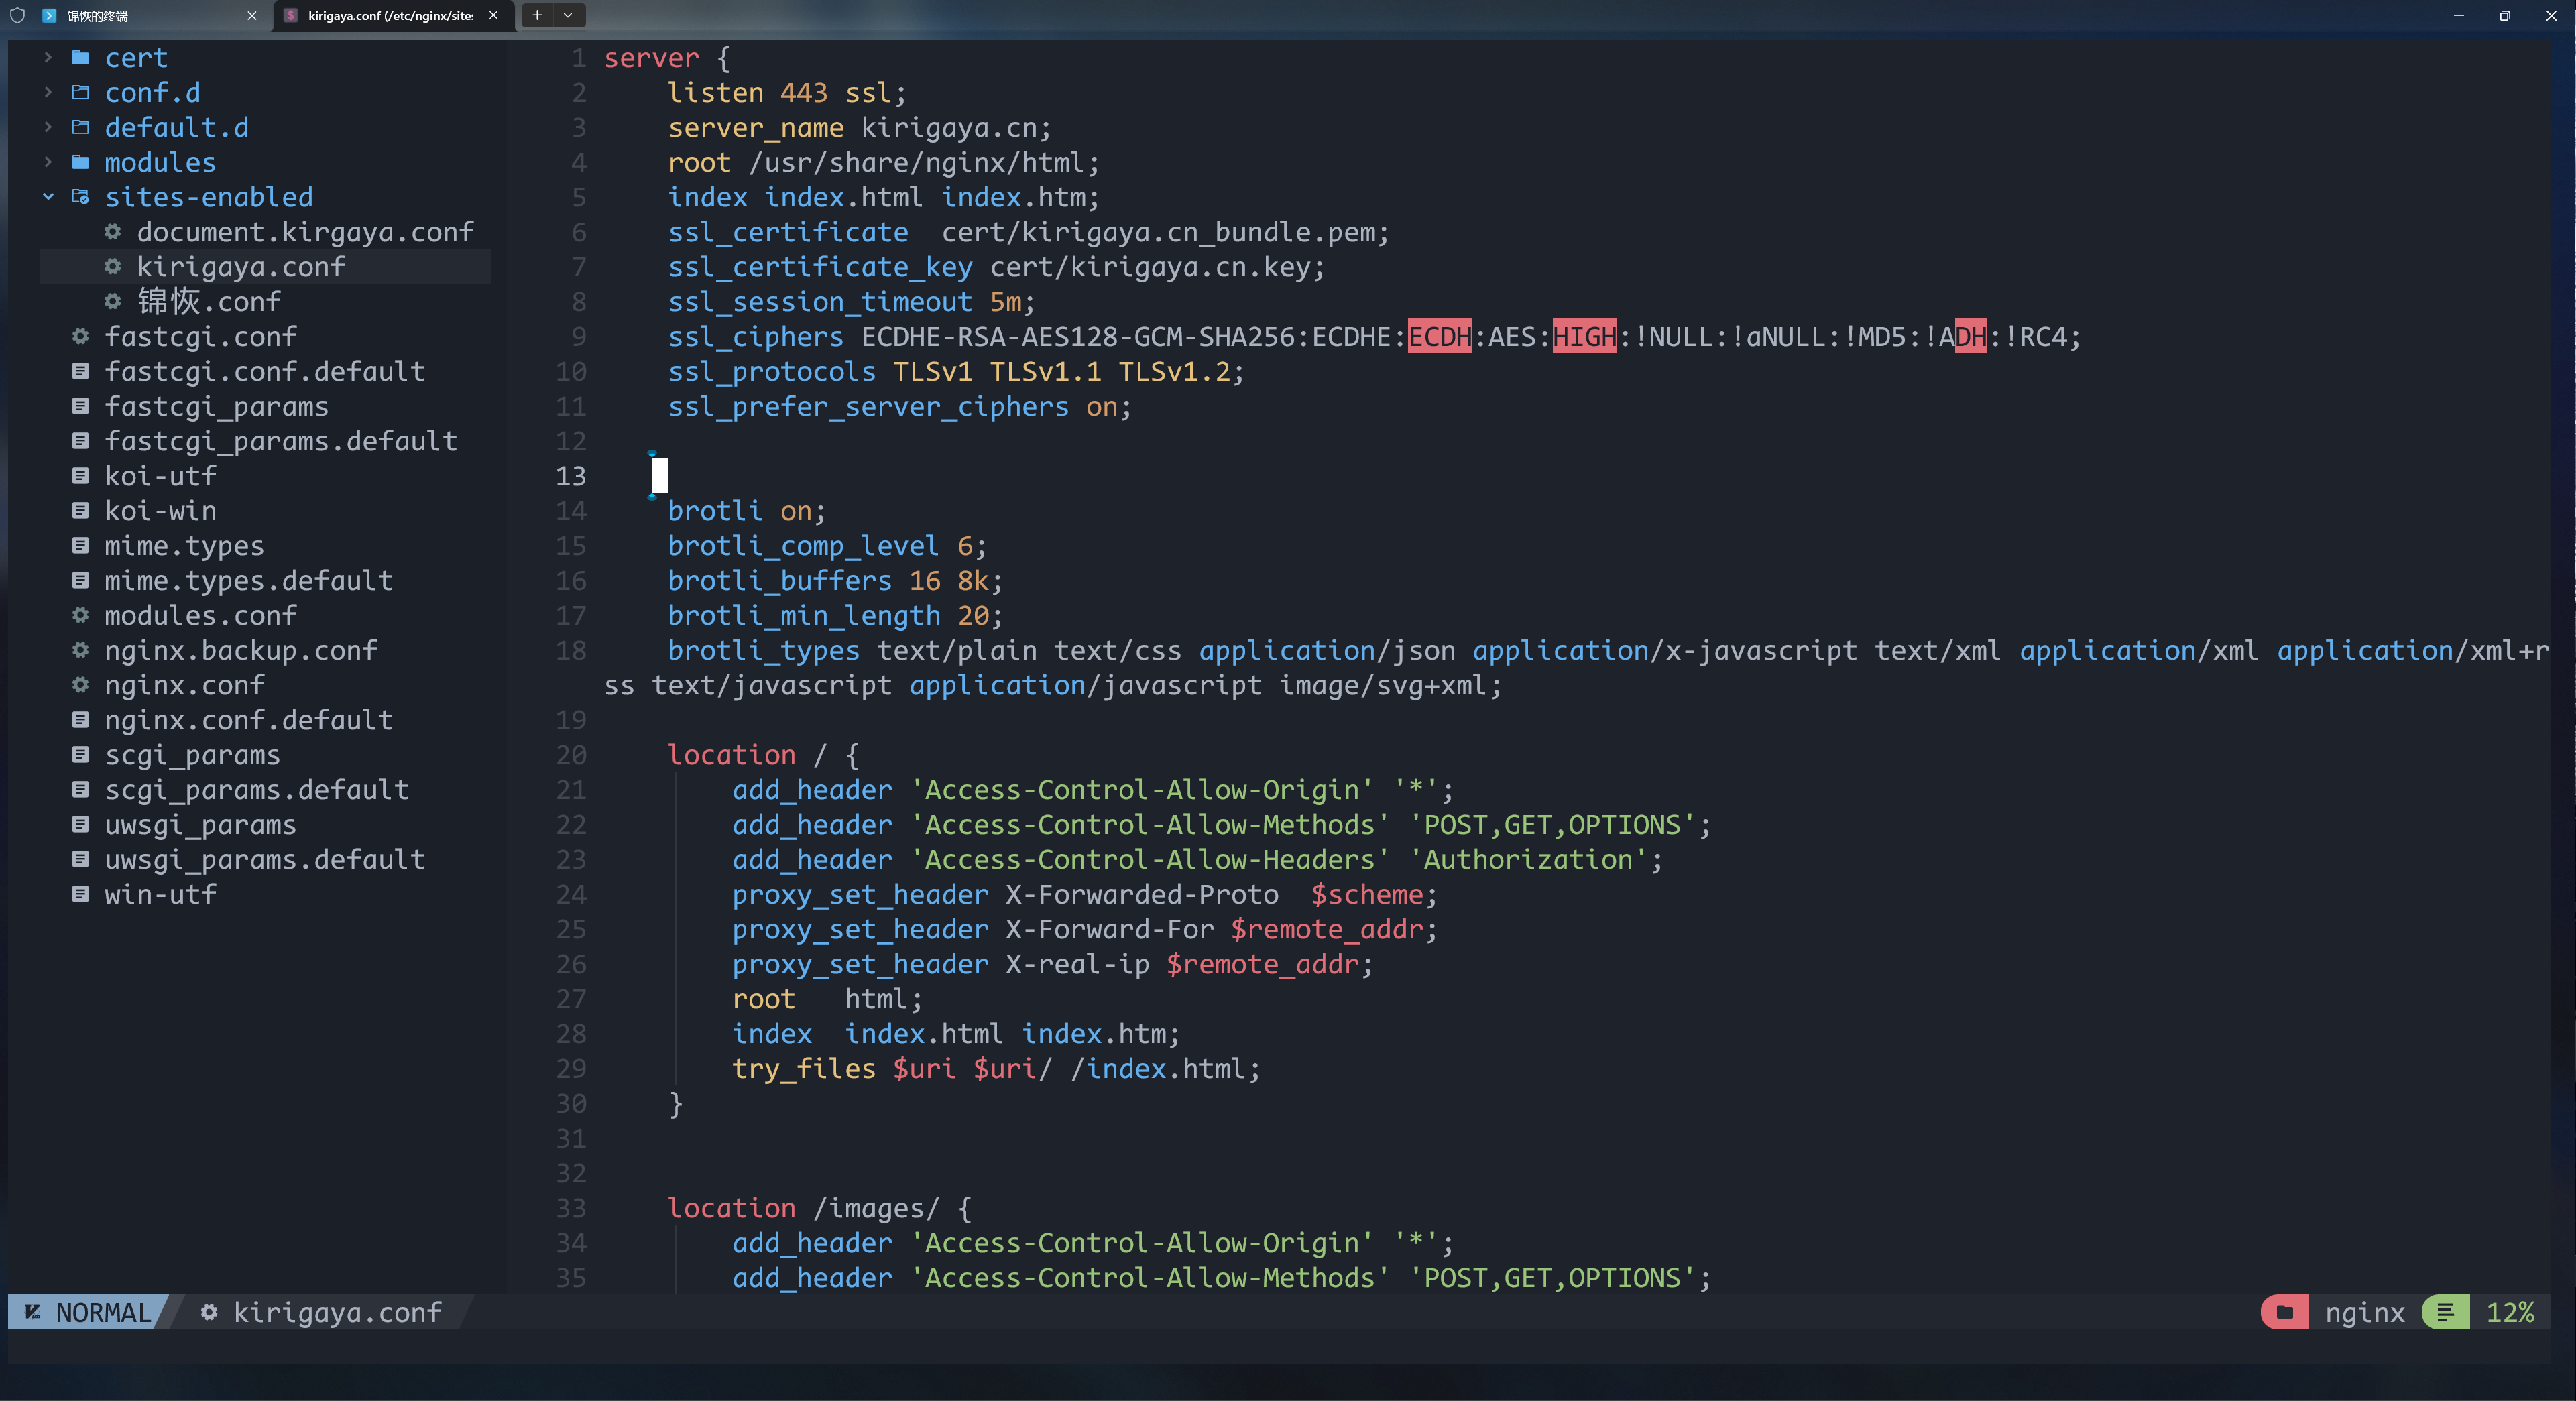
Task: Click the green lines icon beside 12%
Action: [x=2445, y=1312]
